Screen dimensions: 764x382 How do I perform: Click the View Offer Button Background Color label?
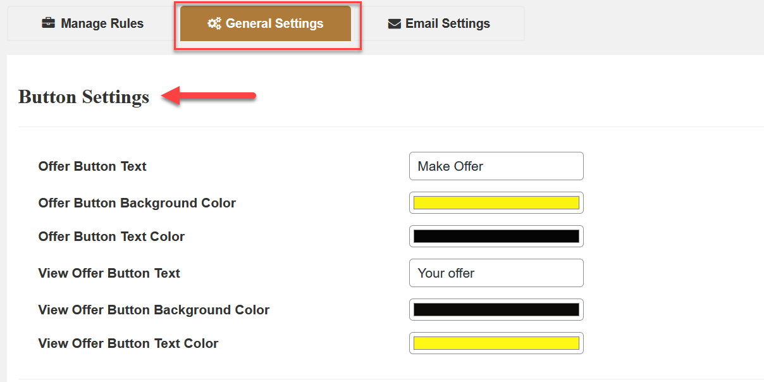tap(154, 310)
